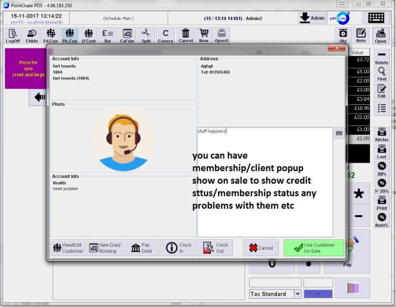
Task: Click the blue color swatch button
Action: 318,294
